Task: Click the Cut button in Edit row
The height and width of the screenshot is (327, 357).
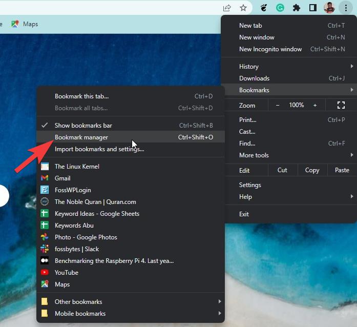Action: (x=283, y=170)
